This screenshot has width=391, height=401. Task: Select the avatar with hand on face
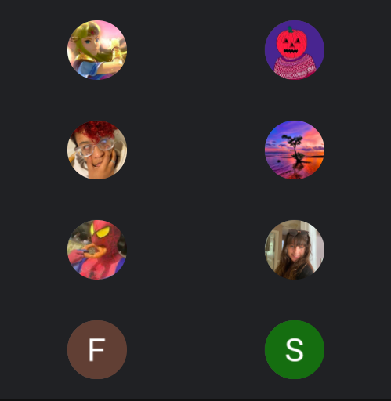pos(97,150)
